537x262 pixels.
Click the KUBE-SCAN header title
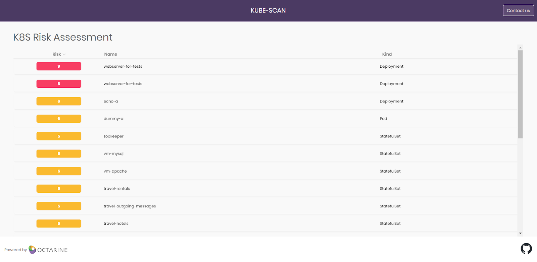[x=268, y=10]
